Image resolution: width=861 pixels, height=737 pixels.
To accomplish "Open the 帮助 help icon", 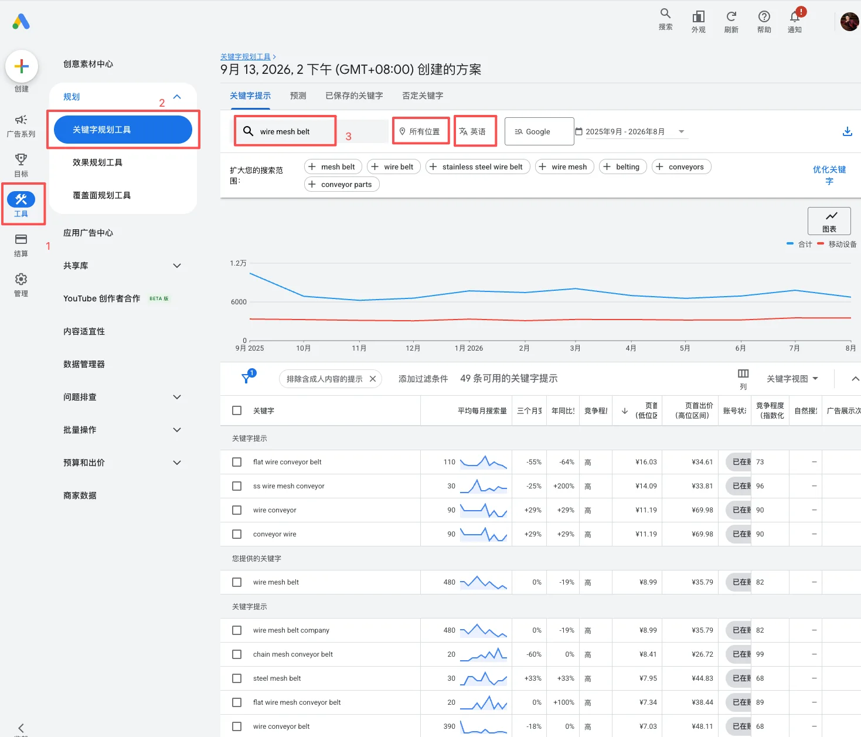I will tap(764, 22).
